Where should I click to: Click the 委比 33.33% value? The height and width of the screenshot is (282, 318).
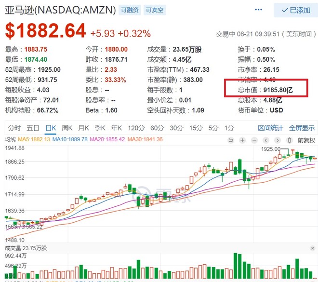click(x=115, y=80)
